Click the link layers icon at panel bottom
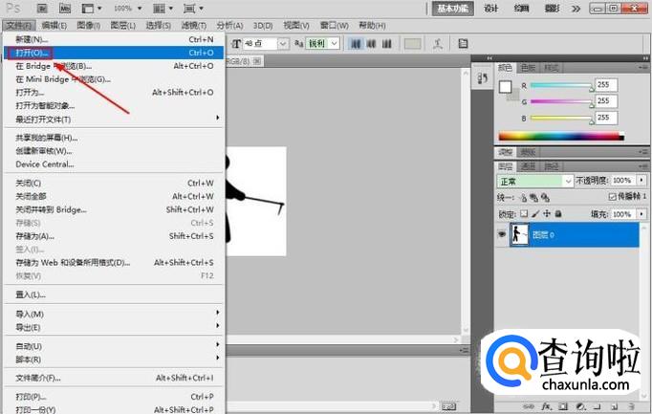Image resolution: width=652 pixels, height=414 pixels. point(528,406)
